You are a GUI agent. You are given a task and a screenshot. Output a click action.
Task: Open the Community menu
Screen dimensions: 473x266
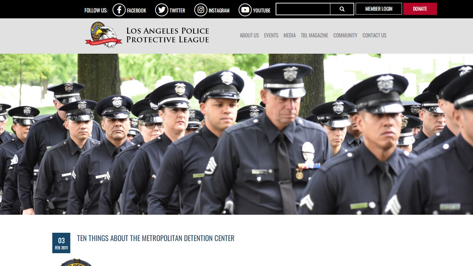[x=345, y=35]
